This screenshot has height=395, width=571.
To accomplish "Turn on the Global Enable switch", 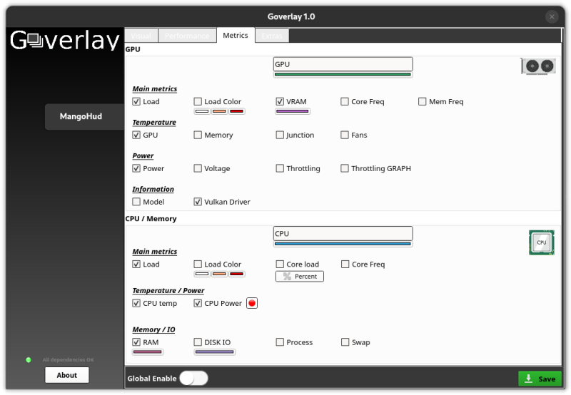I will pos(193,379).
